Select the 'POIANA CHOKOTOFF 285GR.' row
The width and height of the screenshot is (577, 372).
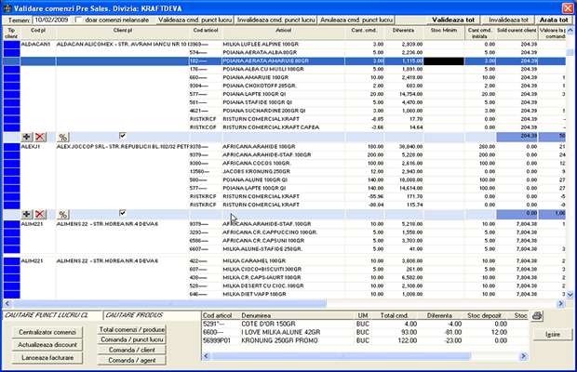284,86
